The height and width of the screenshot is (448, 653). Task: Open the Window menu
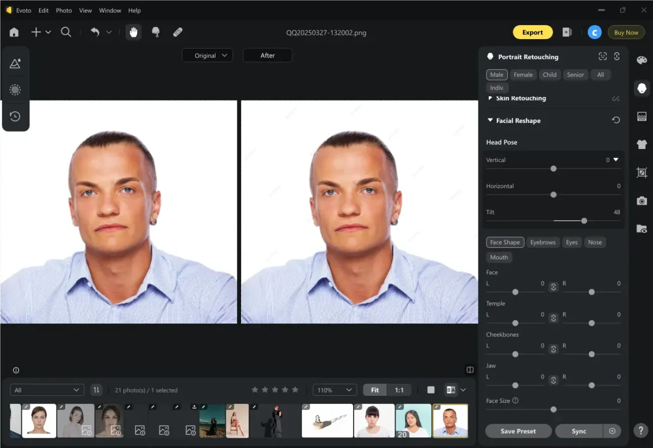tap(110, 10)
